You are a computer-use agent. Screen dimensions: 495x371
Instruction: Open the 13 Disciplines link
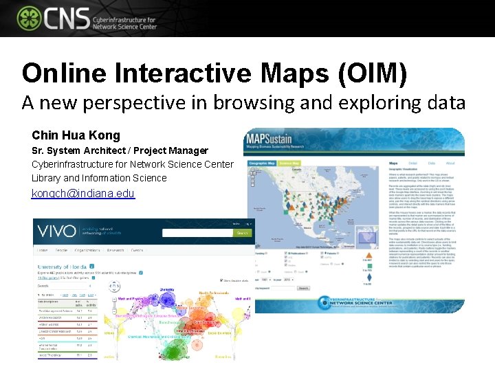coord(47,278)
